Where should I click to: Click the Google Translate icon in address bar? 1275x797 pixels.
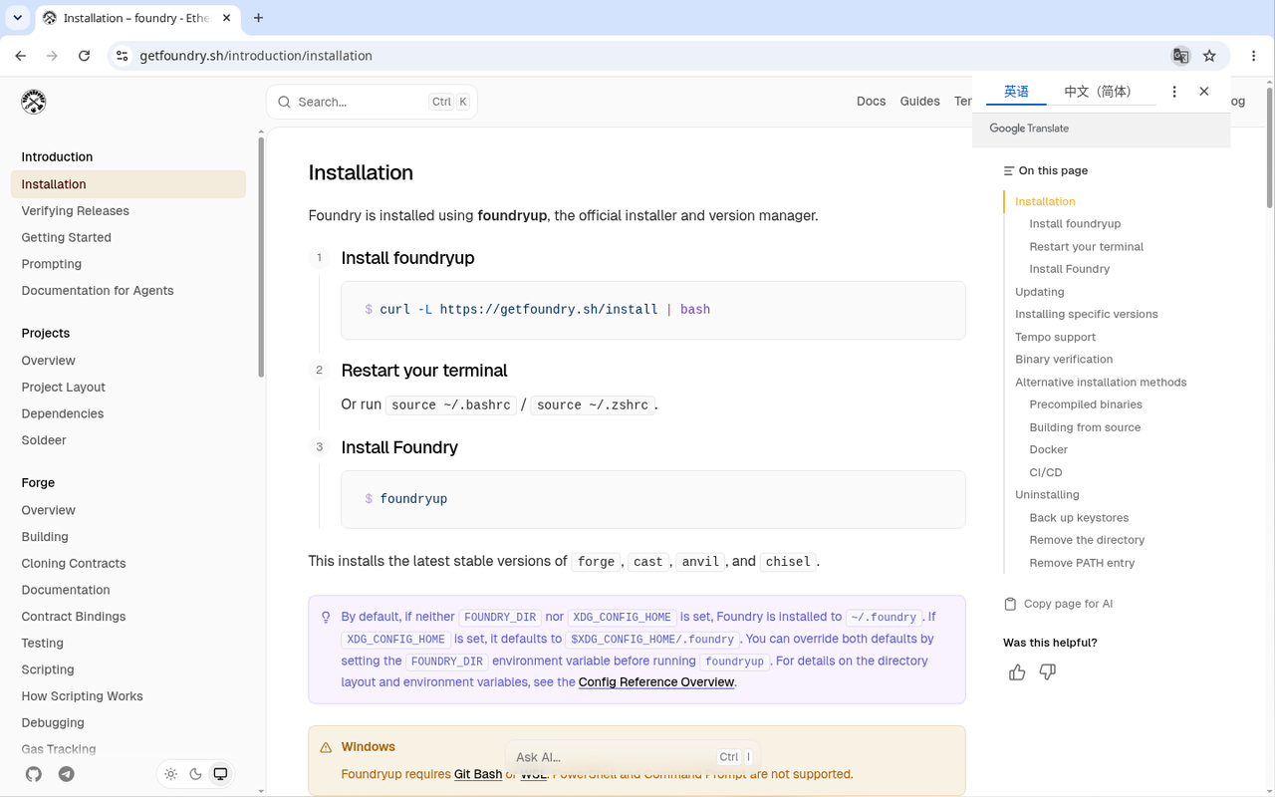coord(1180,56)
